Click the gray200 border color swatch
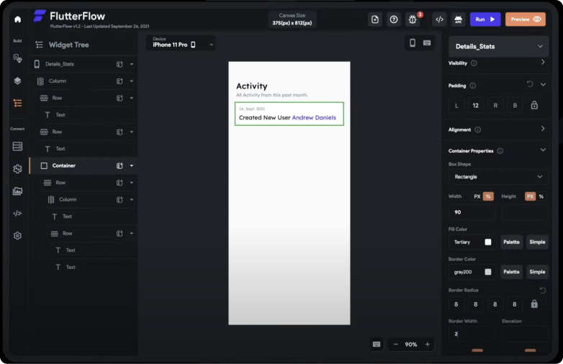Image resolution: width=563 pixels, height=364 pixels. click(x=487, y=272)
